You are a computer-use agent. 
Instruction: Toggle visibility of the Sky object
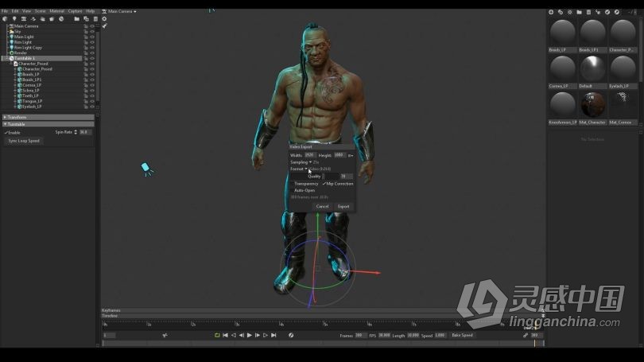[92, 32]
